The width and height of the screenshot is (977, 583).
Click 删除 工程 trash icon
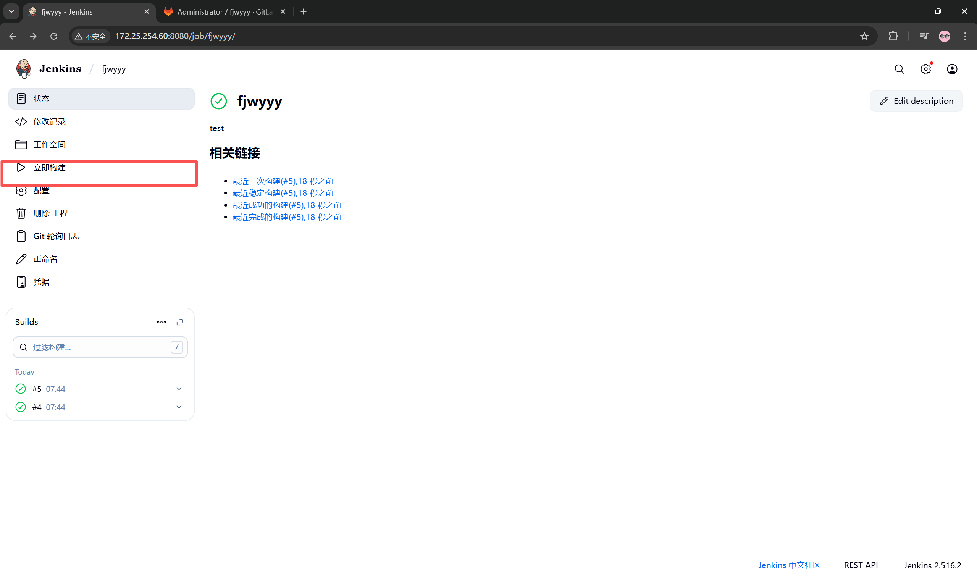(x=21, y=213)
